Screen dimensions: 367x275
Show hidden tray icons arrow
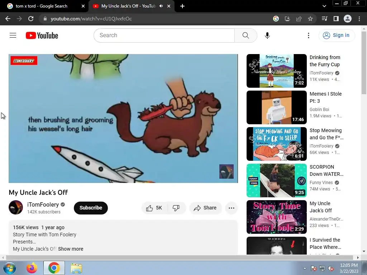(x=305, y=268)
